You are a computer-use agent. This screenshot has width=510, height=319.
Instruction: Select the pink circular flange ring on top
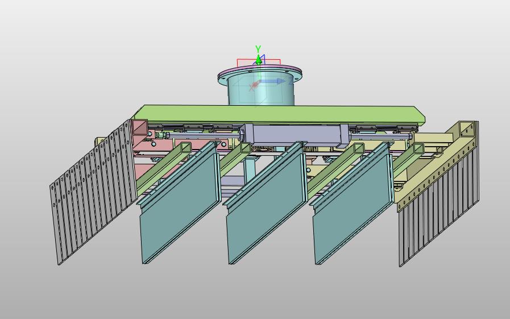(260, 69)
